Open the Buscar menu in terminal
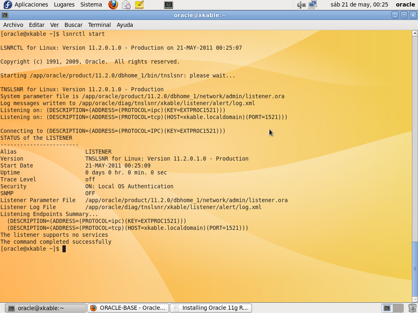Screen dimensions: 418x313 click(x=73, y=25)
